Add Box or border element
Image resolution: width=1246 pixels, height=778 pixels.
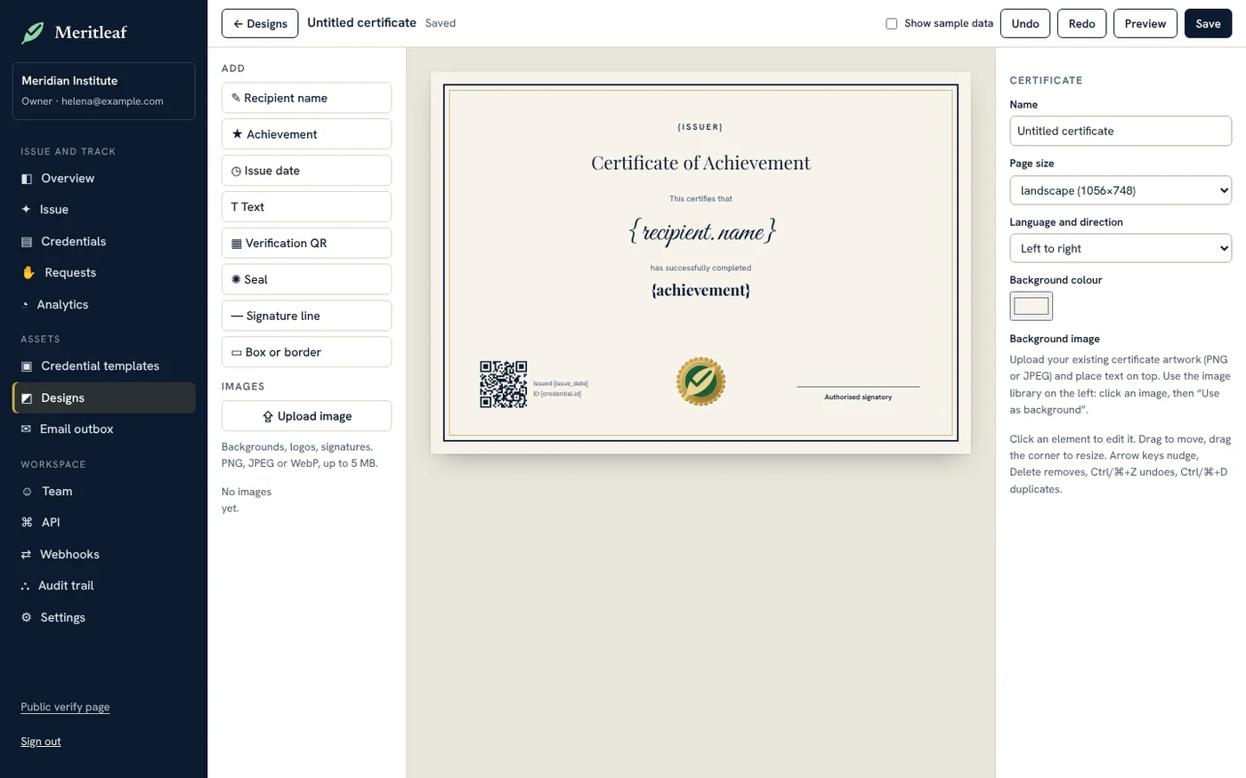pos(306,352)
